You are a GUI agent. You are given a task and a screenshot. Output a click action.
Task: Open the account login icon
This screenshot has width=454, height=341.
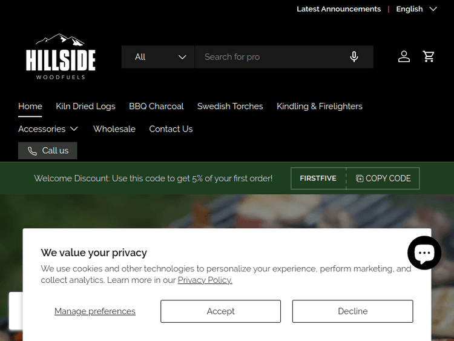(404, 57)
